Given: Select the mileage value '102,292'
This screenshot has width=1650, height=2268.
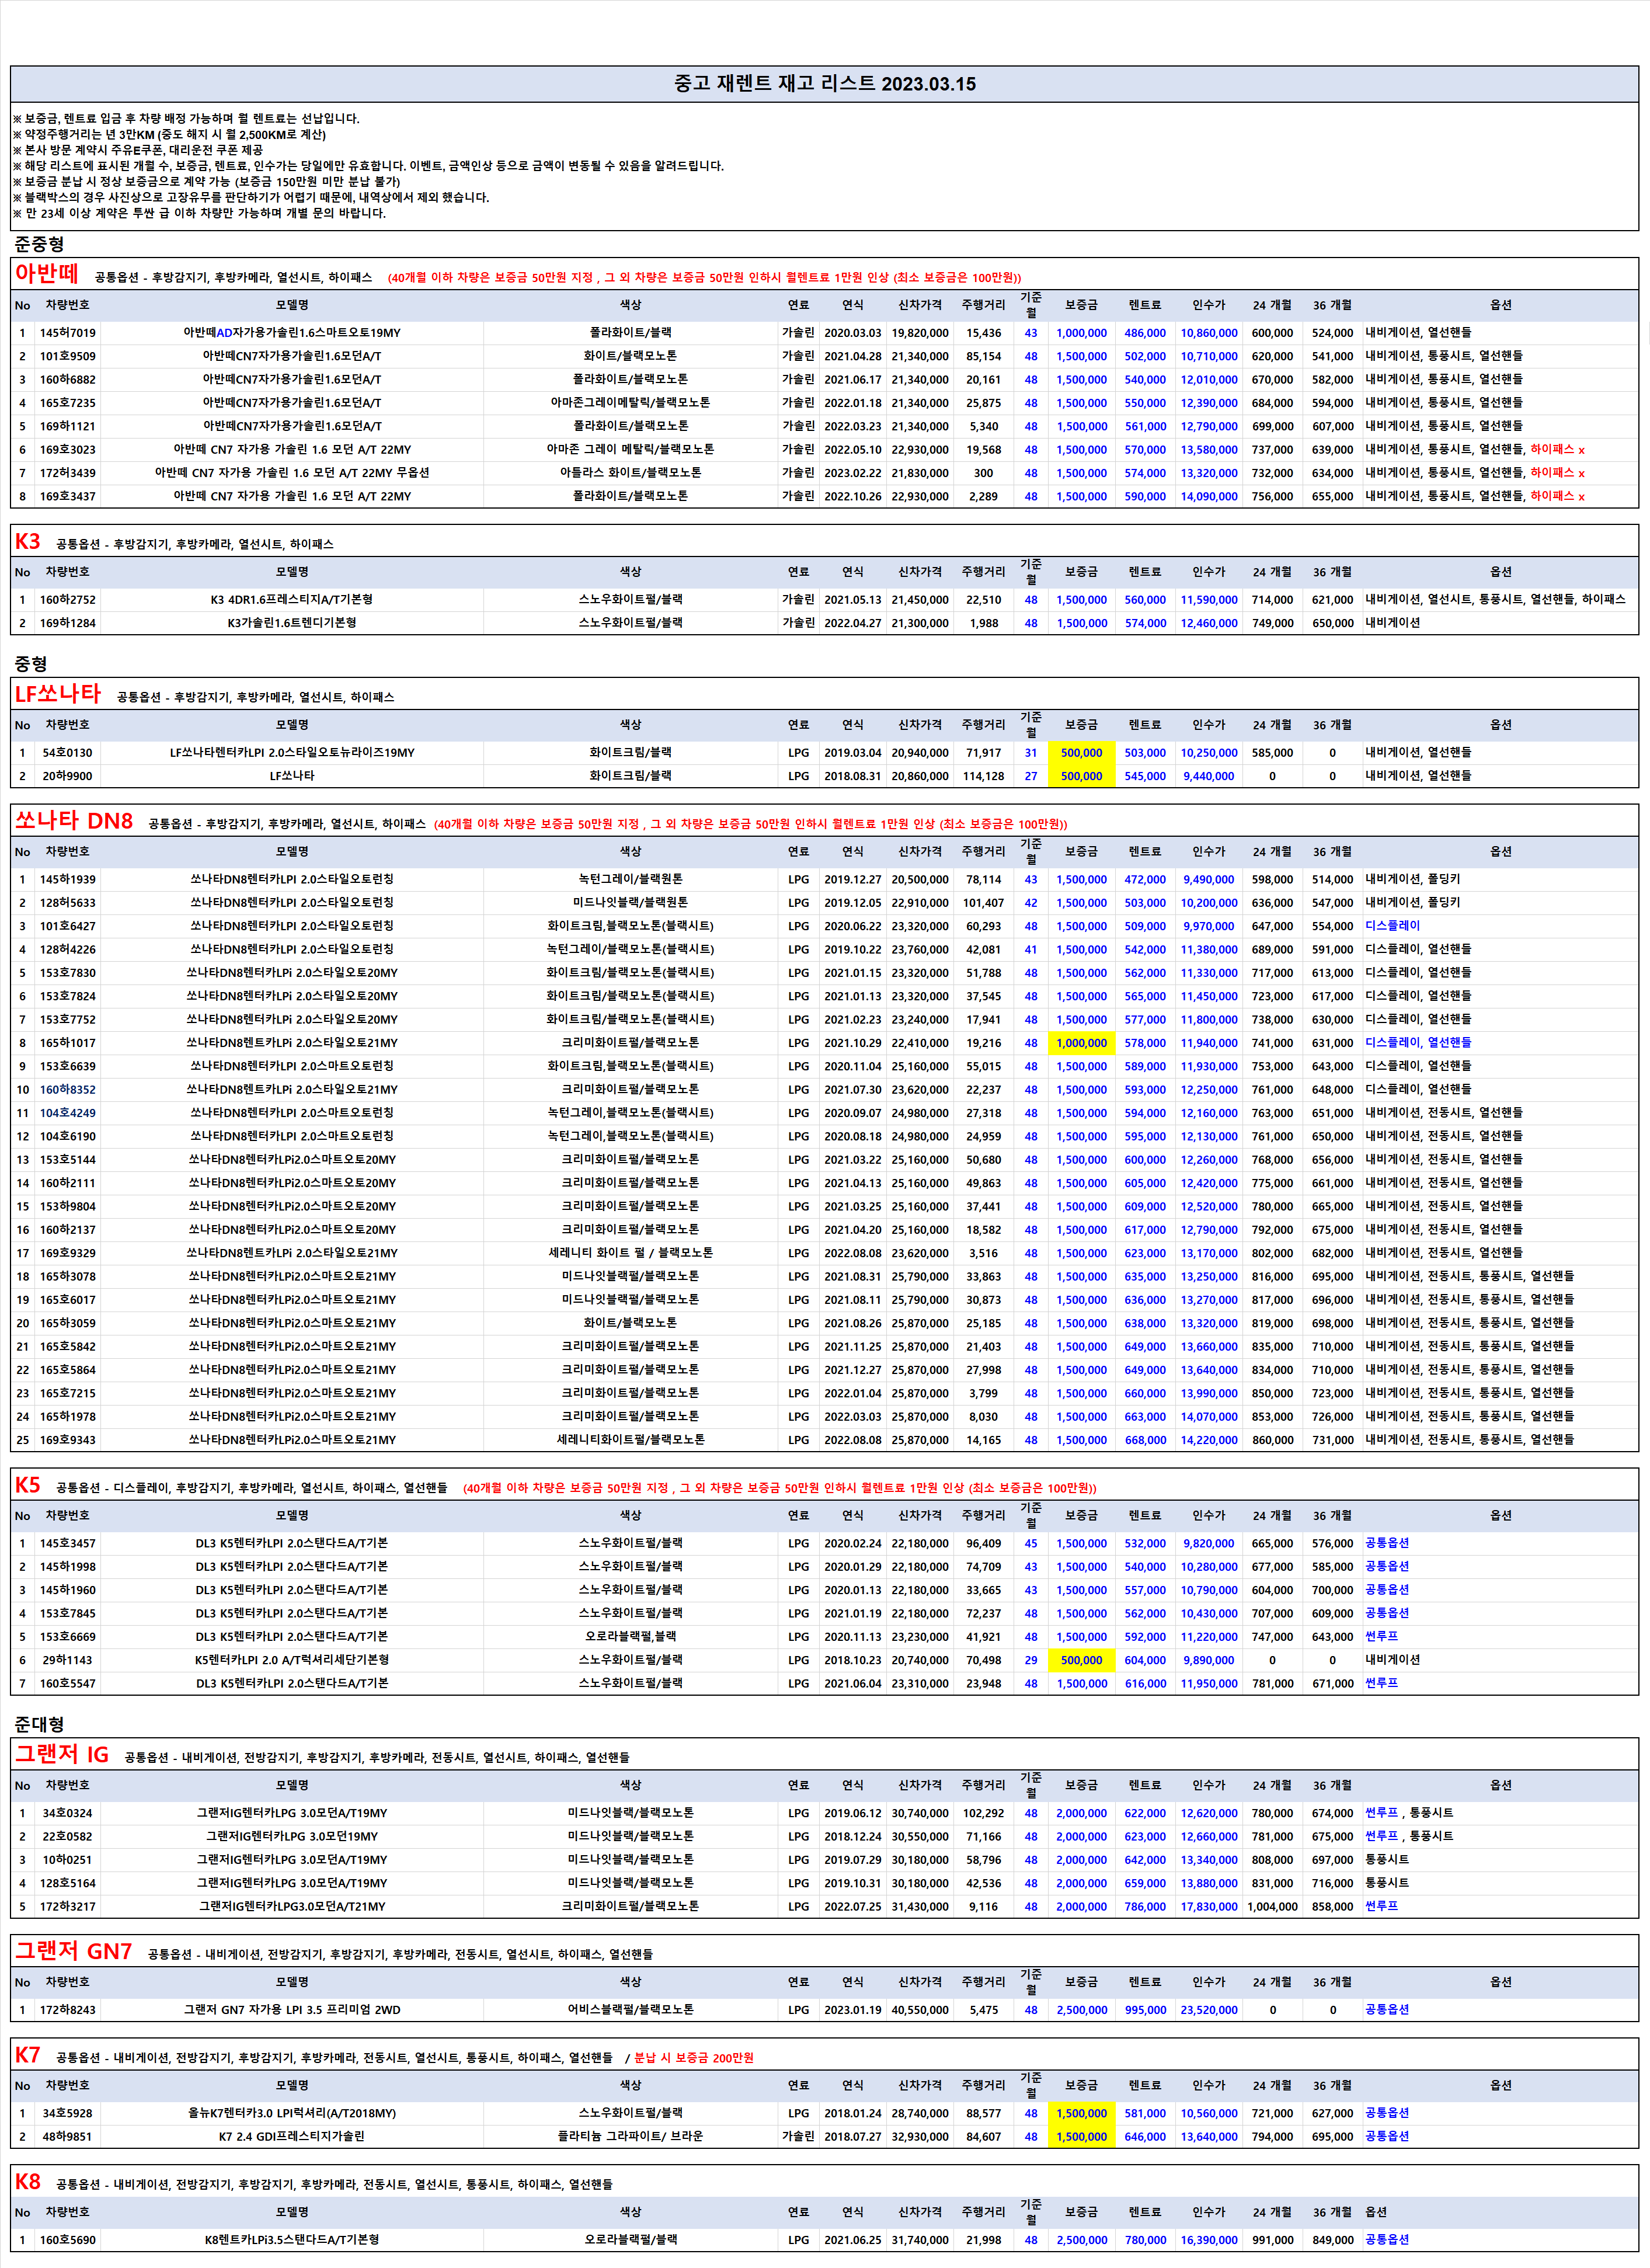Looking at the screenshot, I should [x=984, y=1813].
